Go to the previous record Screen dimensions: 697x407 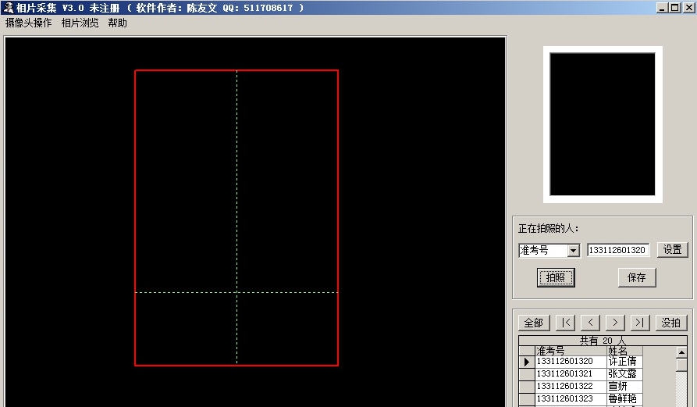click(590, 323)
